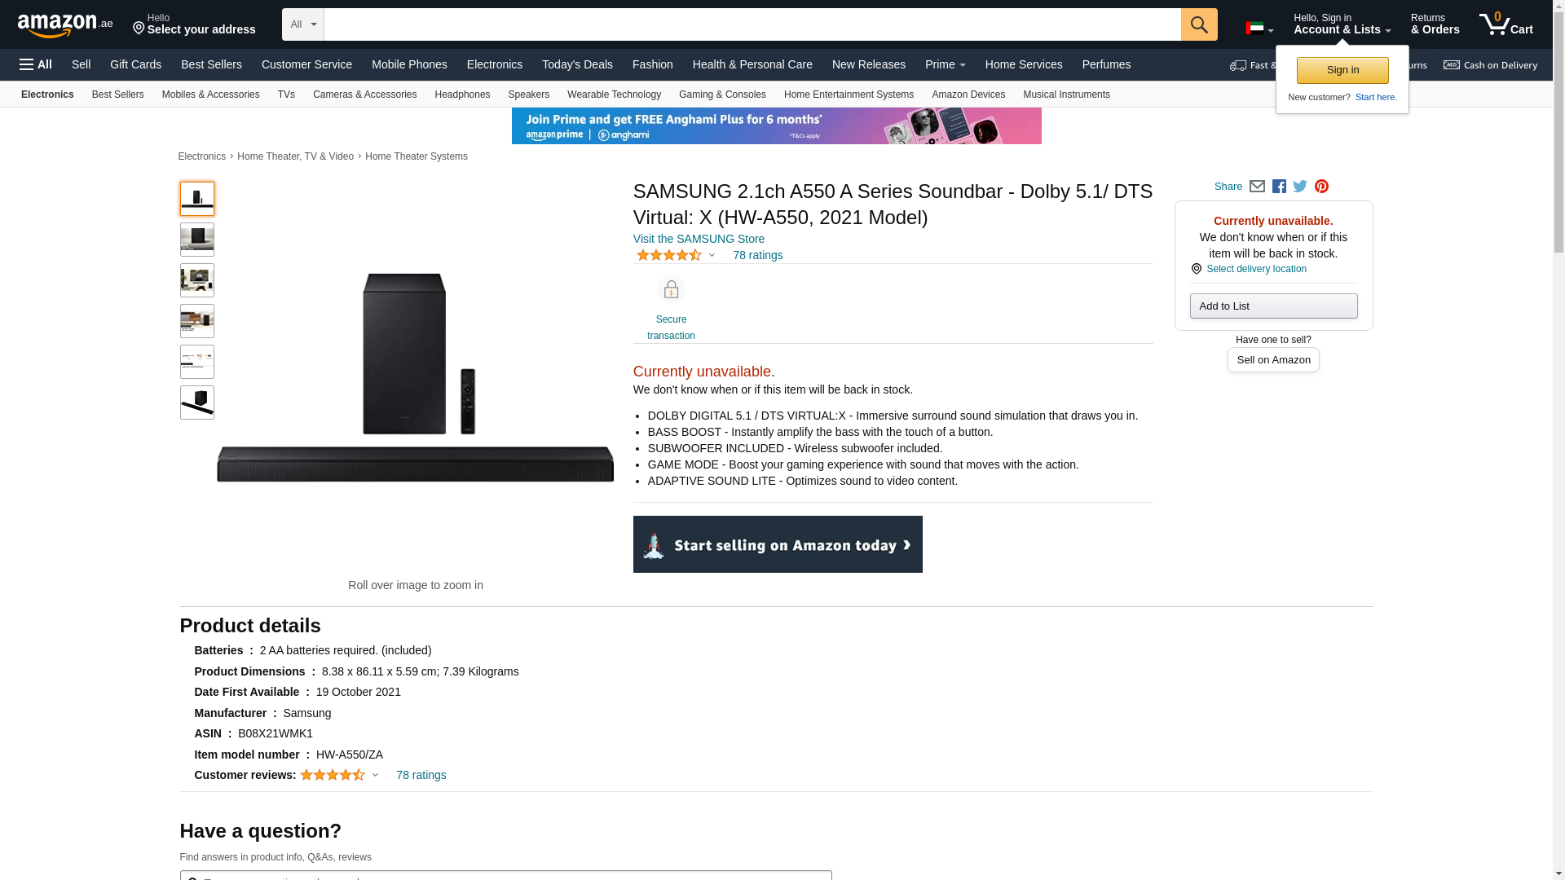Click the Secure transaction lock icon
The height and width of the screenshot is (880, 1565).
click(671, 290)
